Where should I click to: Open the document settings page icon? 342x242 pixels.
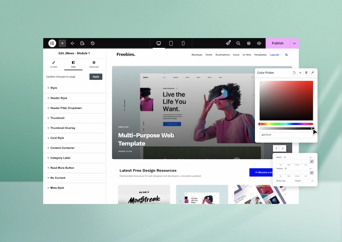82,43
